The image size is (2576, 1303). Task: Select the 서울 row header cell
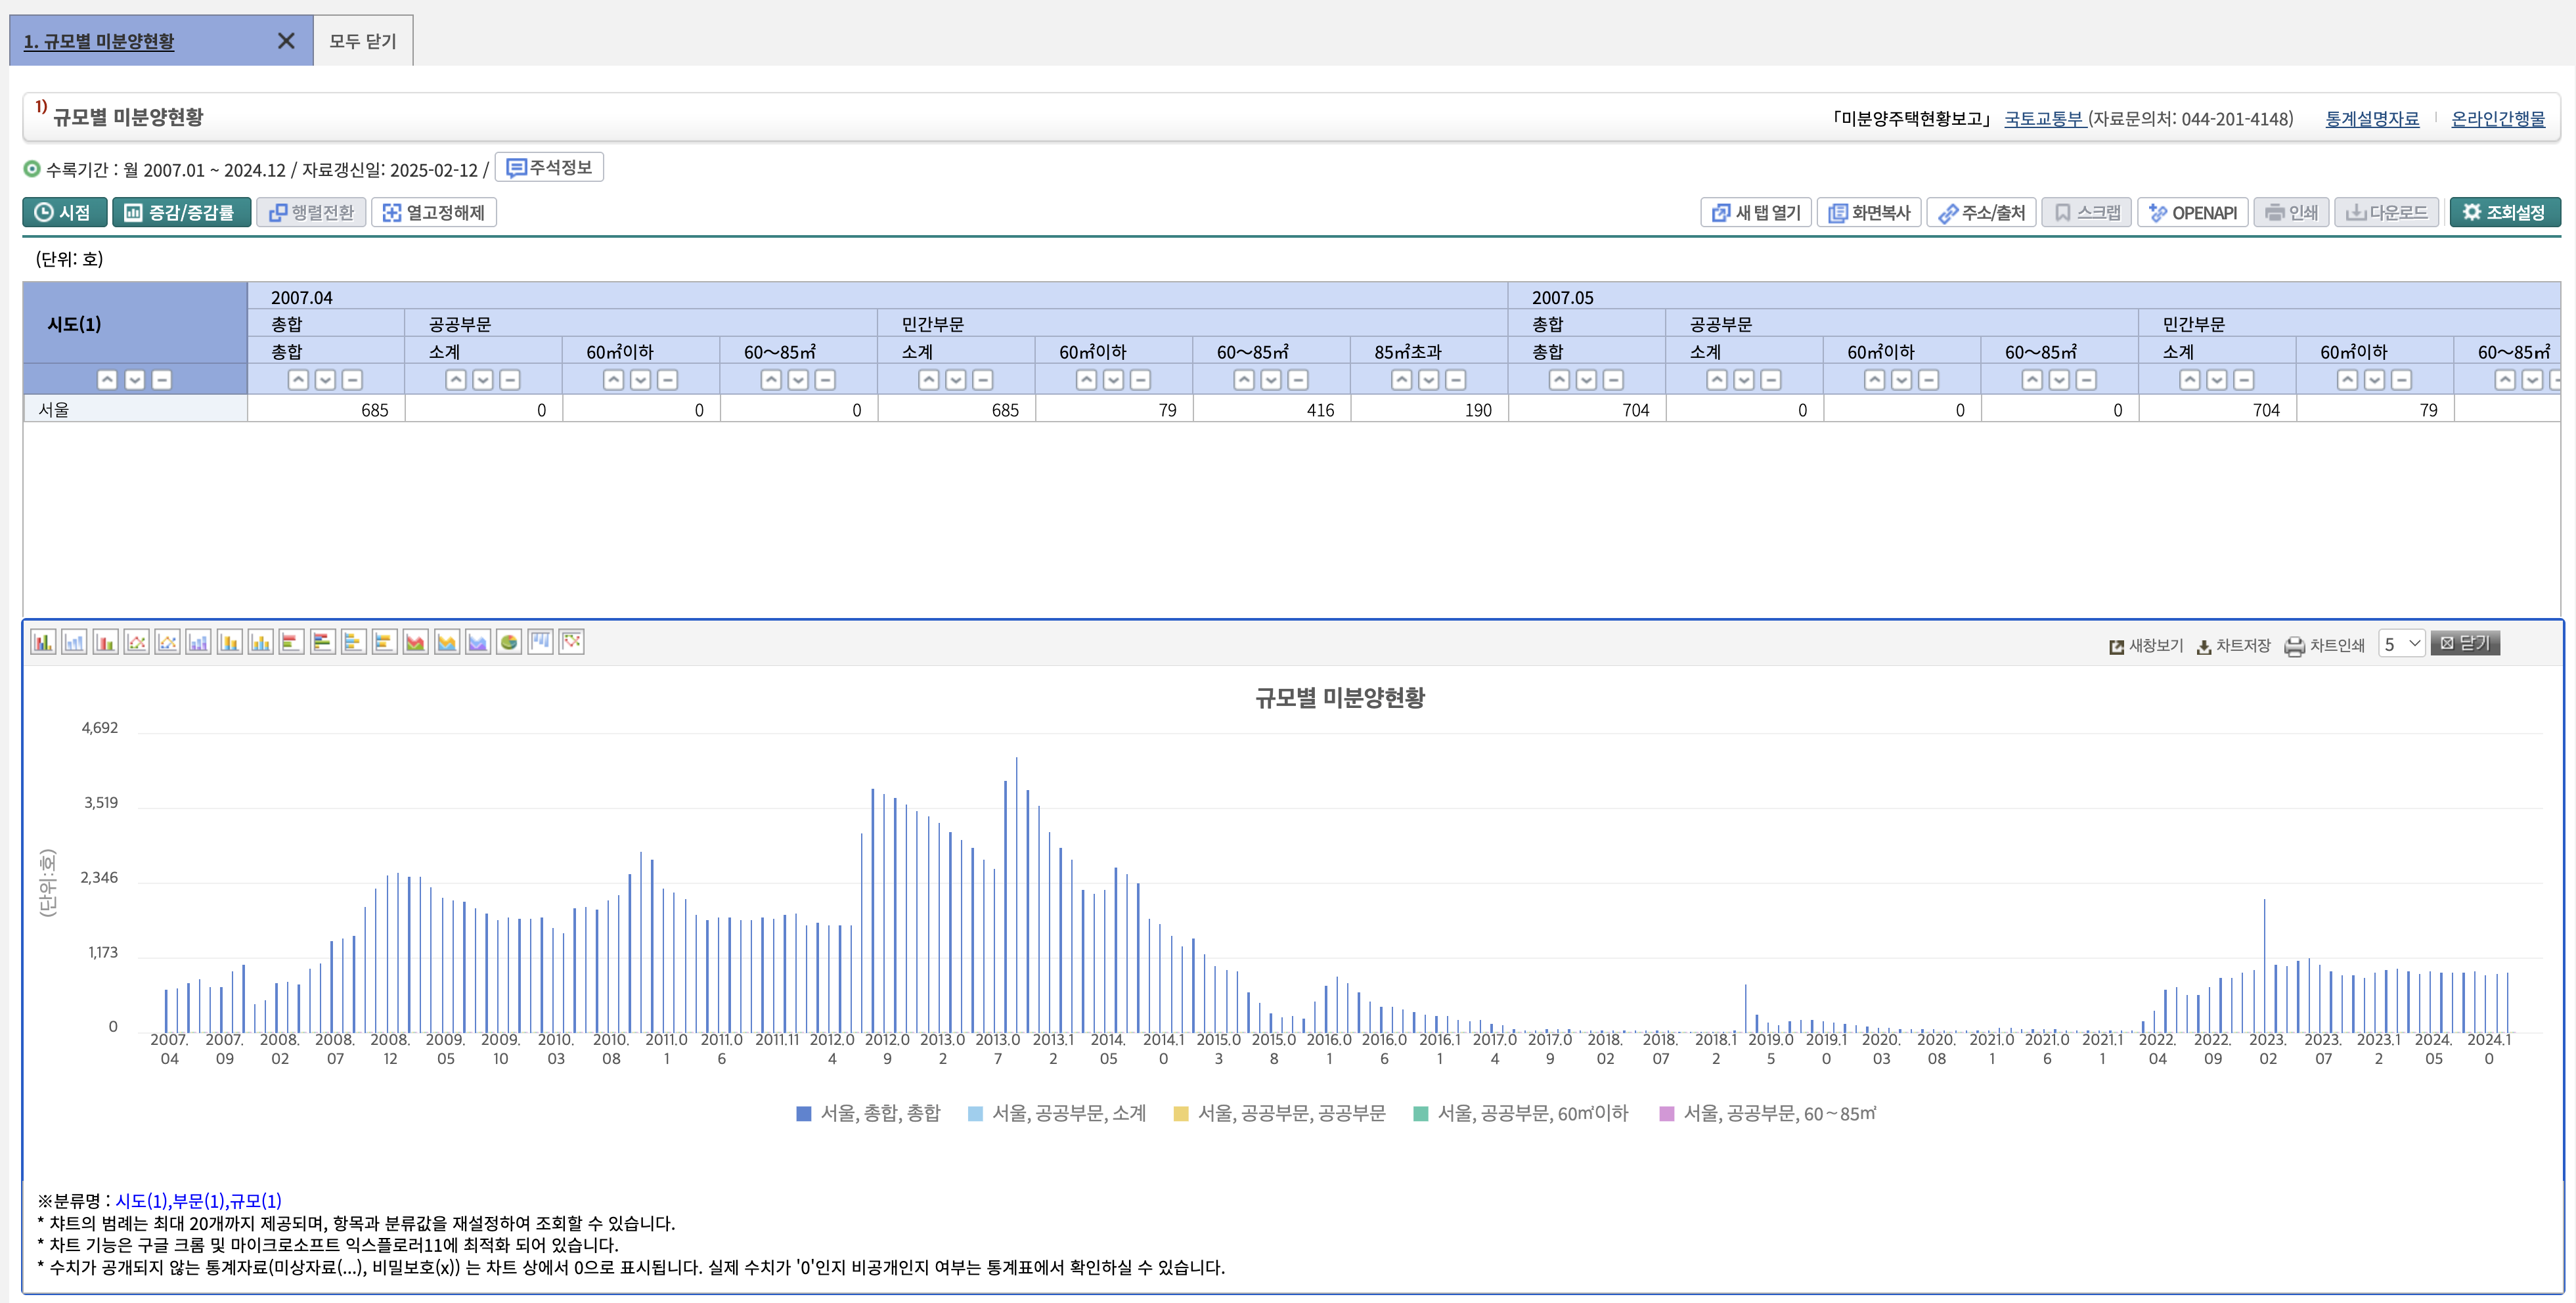135,409
